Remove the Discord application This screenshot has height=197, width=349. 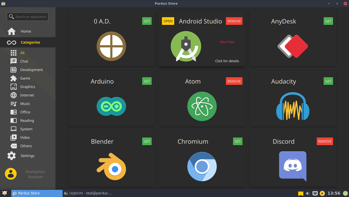click(x=325, y=141)
